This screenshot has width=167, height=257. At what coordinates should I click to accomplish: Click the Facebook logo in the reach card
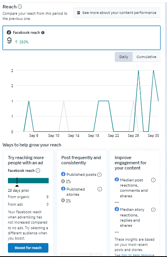9,33
